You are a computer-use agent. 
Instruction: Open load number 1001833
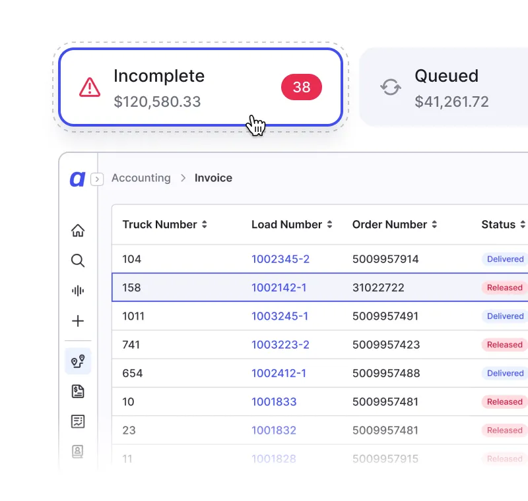(x=274, y=402)
